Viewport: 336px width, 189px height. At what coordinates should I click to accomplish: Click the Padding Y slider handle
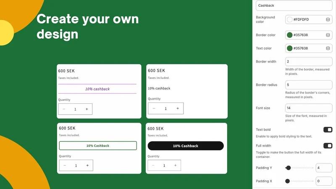(x=289, y=168)
